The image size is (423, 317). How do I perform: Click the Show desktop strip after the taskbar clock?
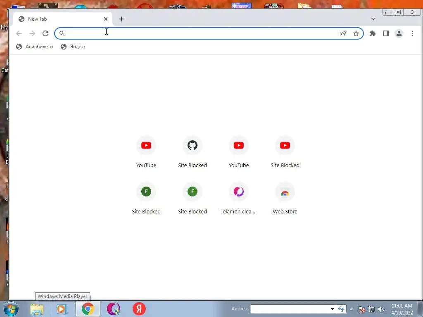pos(420,309)
